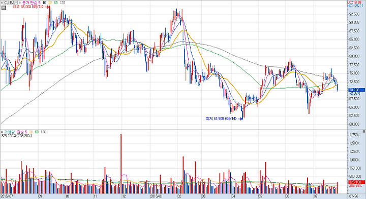The height and width of the screenshot is (199, 366).
Task: Click the small black button atop the volume axis
Action: tap(363, 132)
